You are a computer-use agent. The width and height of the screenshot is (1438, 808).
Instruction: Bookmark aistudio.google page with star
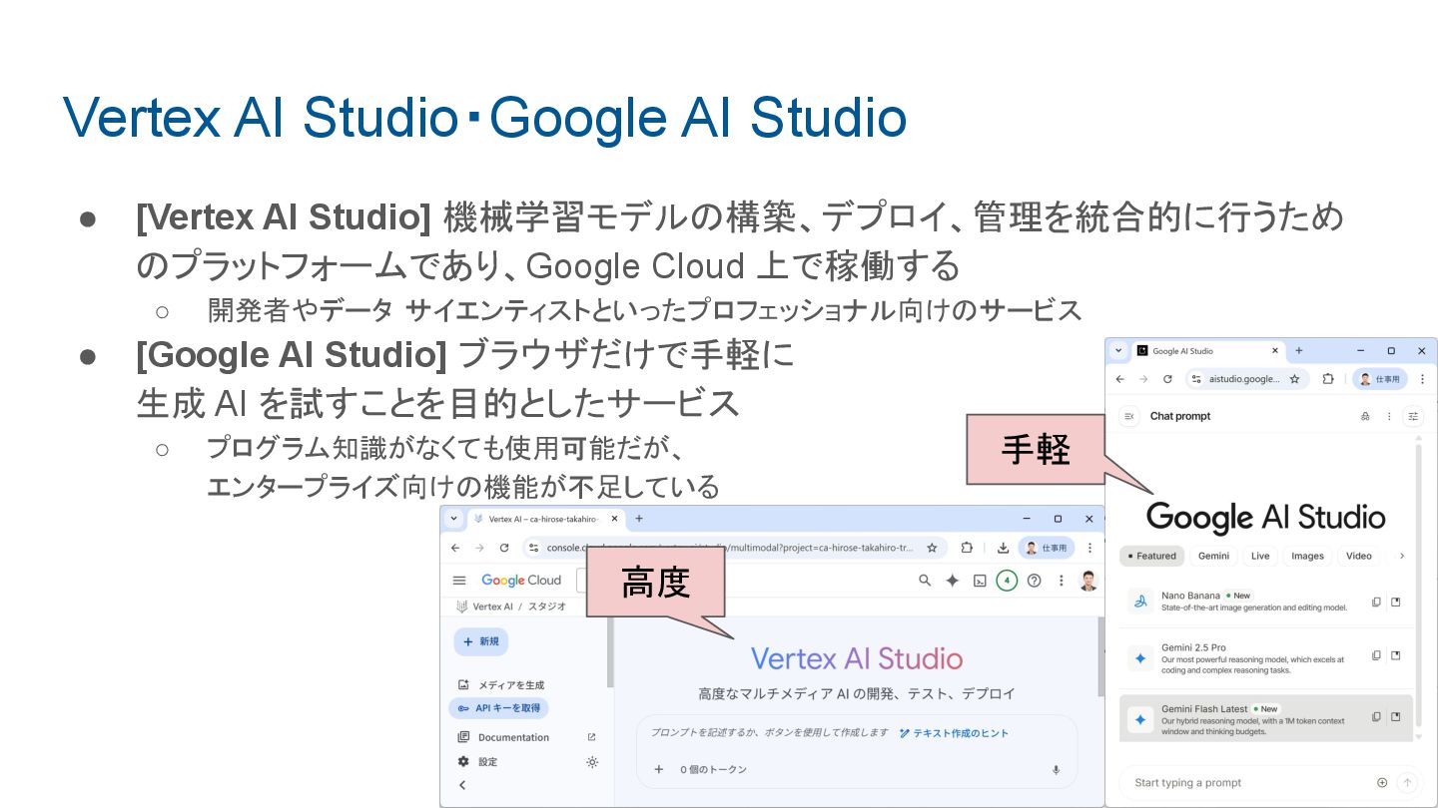coord(1294,379)
